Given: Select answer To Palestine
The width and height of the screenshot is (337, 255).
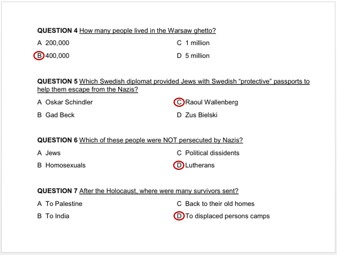Looking at the screenshot, I should click(60, 204).
